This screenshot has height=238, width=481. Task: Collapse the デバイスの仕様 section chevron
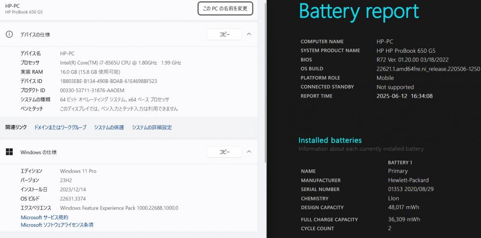click(x=249, y=34)
